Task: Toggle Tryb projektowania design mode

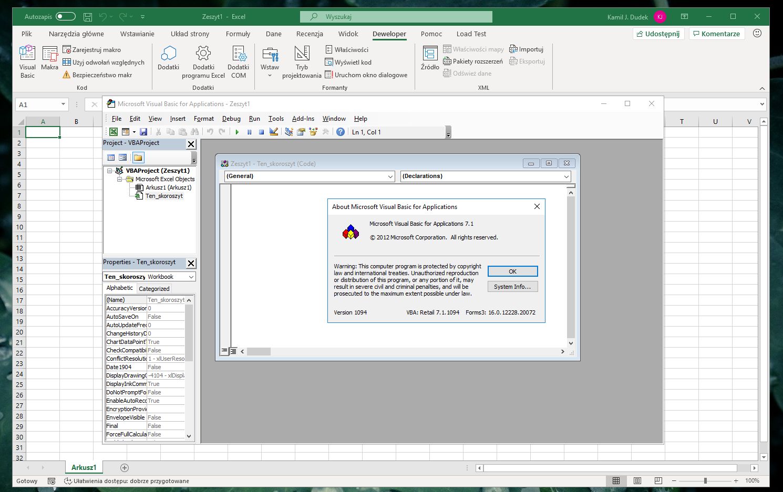Action: coord(302,61)
